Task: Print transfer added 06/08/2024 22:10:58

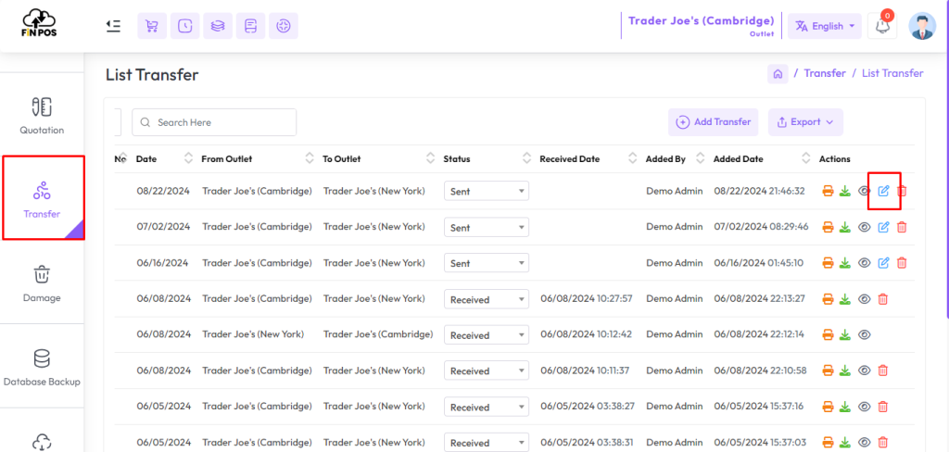Action: pos(828,370)
